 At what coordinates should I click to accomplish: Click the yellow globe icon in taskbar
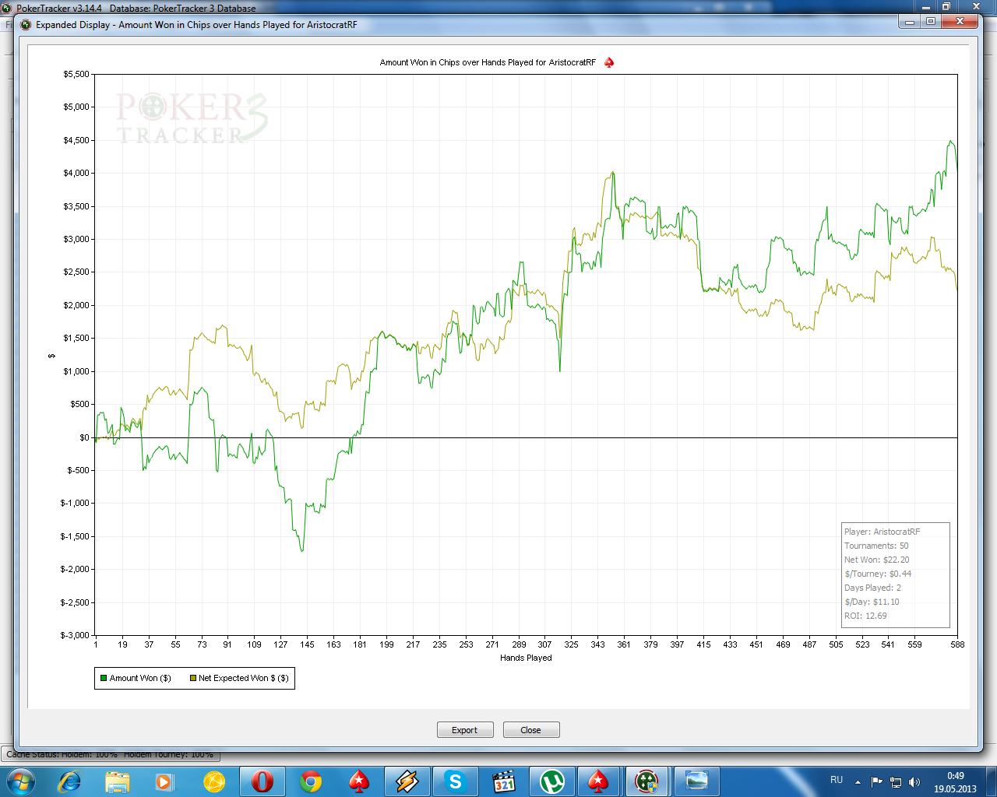(213, 781)
